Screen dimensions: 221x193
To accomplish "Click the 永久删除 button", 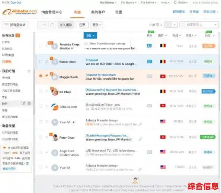I will coord(66,25).
